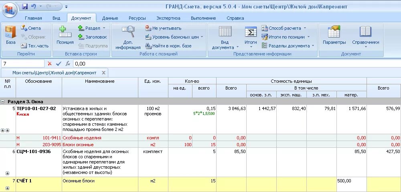The width and height of the screenshot is (401, 192).
Task: Open Справочники book icon
Action: (365, 31)
